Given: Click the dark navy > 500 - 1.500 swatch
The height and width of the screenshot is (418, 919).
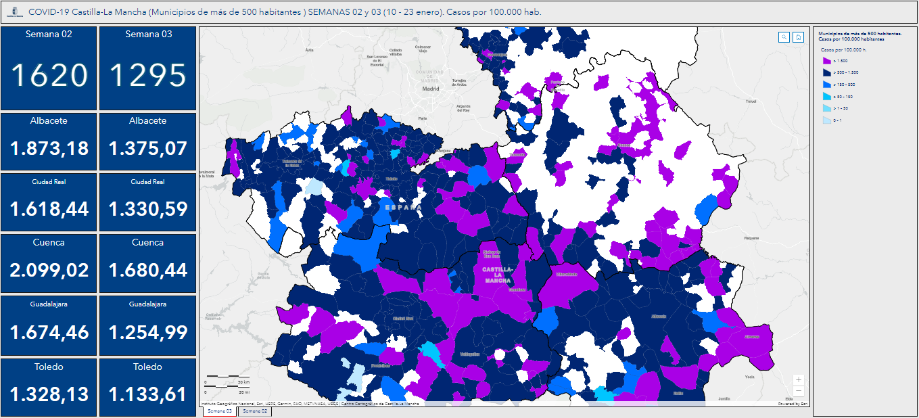Looking at the screenshot, I should pos(826,72).
